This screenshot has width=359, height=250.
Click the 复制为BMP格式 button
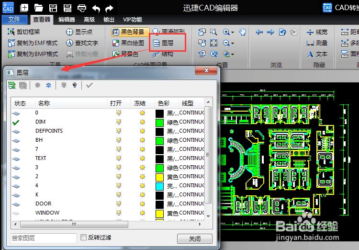tap(33, 54)
